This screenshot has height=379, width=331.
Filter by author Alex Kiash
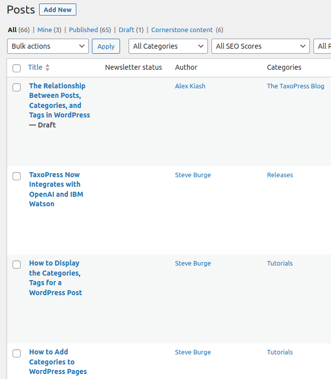190,86
